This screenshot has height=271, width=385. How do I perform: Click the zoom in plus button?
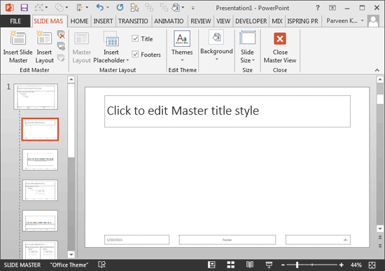(x=342, y=265)
